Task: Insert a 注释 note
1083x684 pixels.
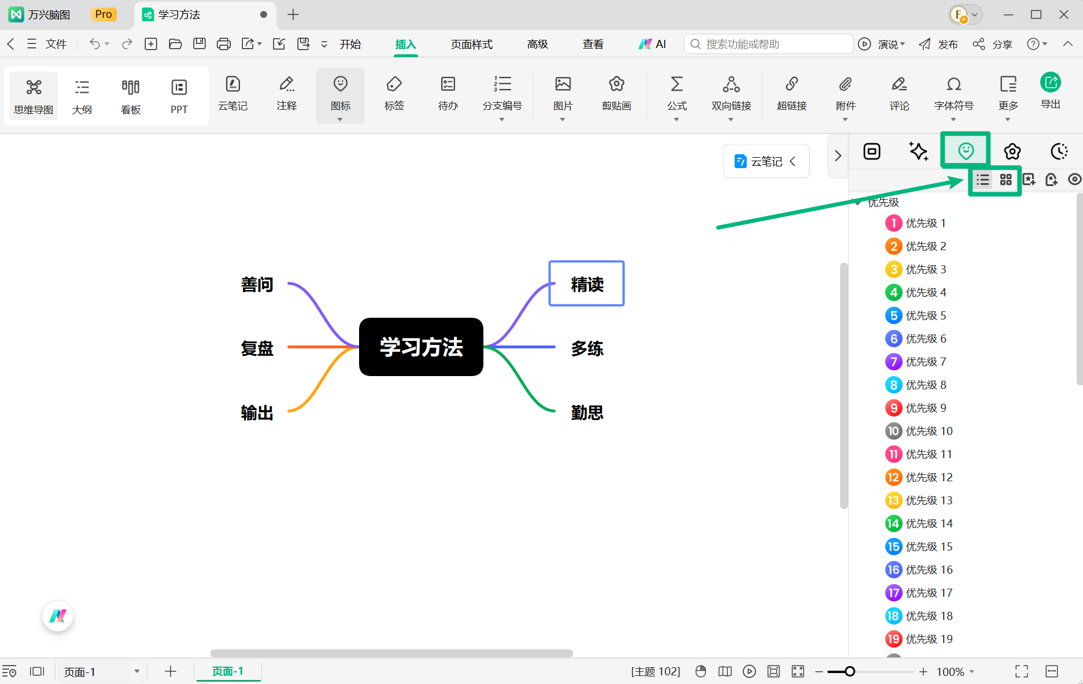Action: click(286, 94)
